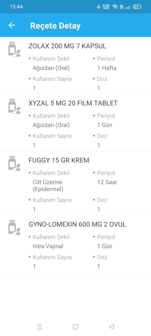This screenshot has width=151, height=336.
Task: Tap FUGGY period value 12 Saat
Action: tap(107, 182)
